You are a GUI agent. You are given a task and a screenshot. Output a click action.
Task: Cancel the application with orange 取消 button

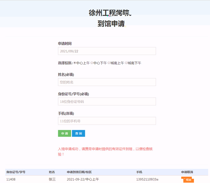pyautogui.click(x=188, y=180)
